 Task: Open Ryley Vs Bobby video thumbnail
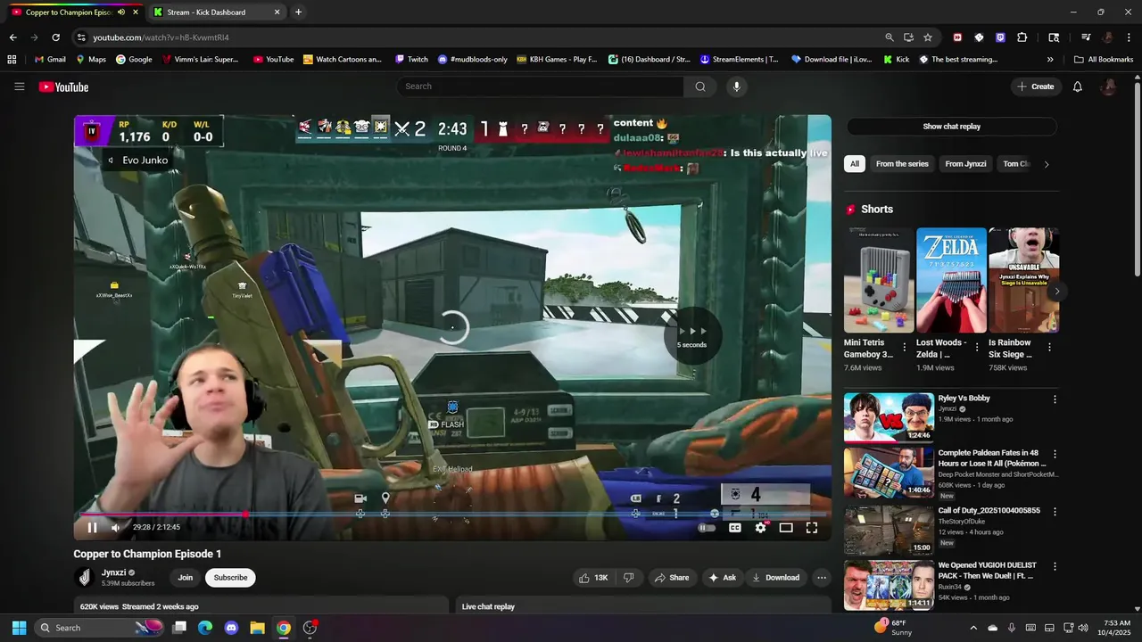(x=889, y=417)
